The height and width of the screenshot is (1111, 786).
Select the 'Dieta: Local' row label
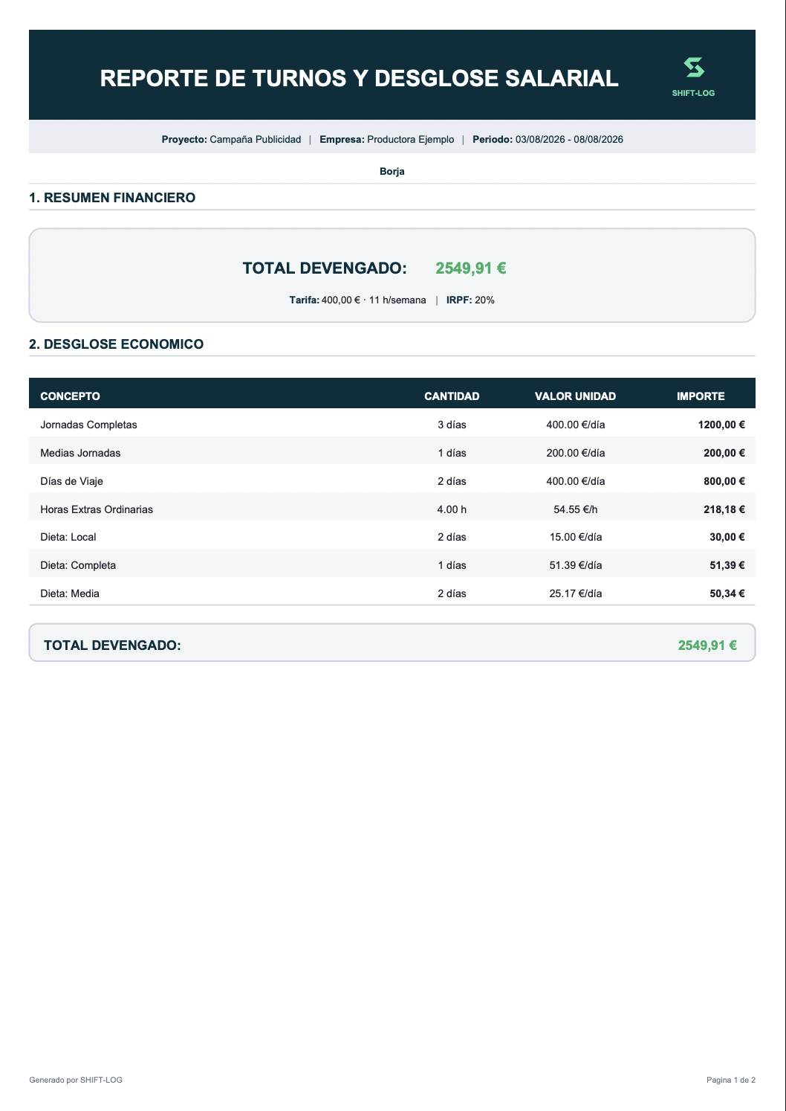pyautogui.click(x=68, y=538)
